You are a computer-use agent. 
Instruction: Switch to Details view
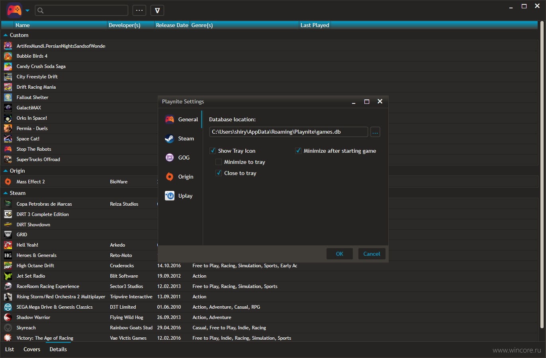coord(58,349)
